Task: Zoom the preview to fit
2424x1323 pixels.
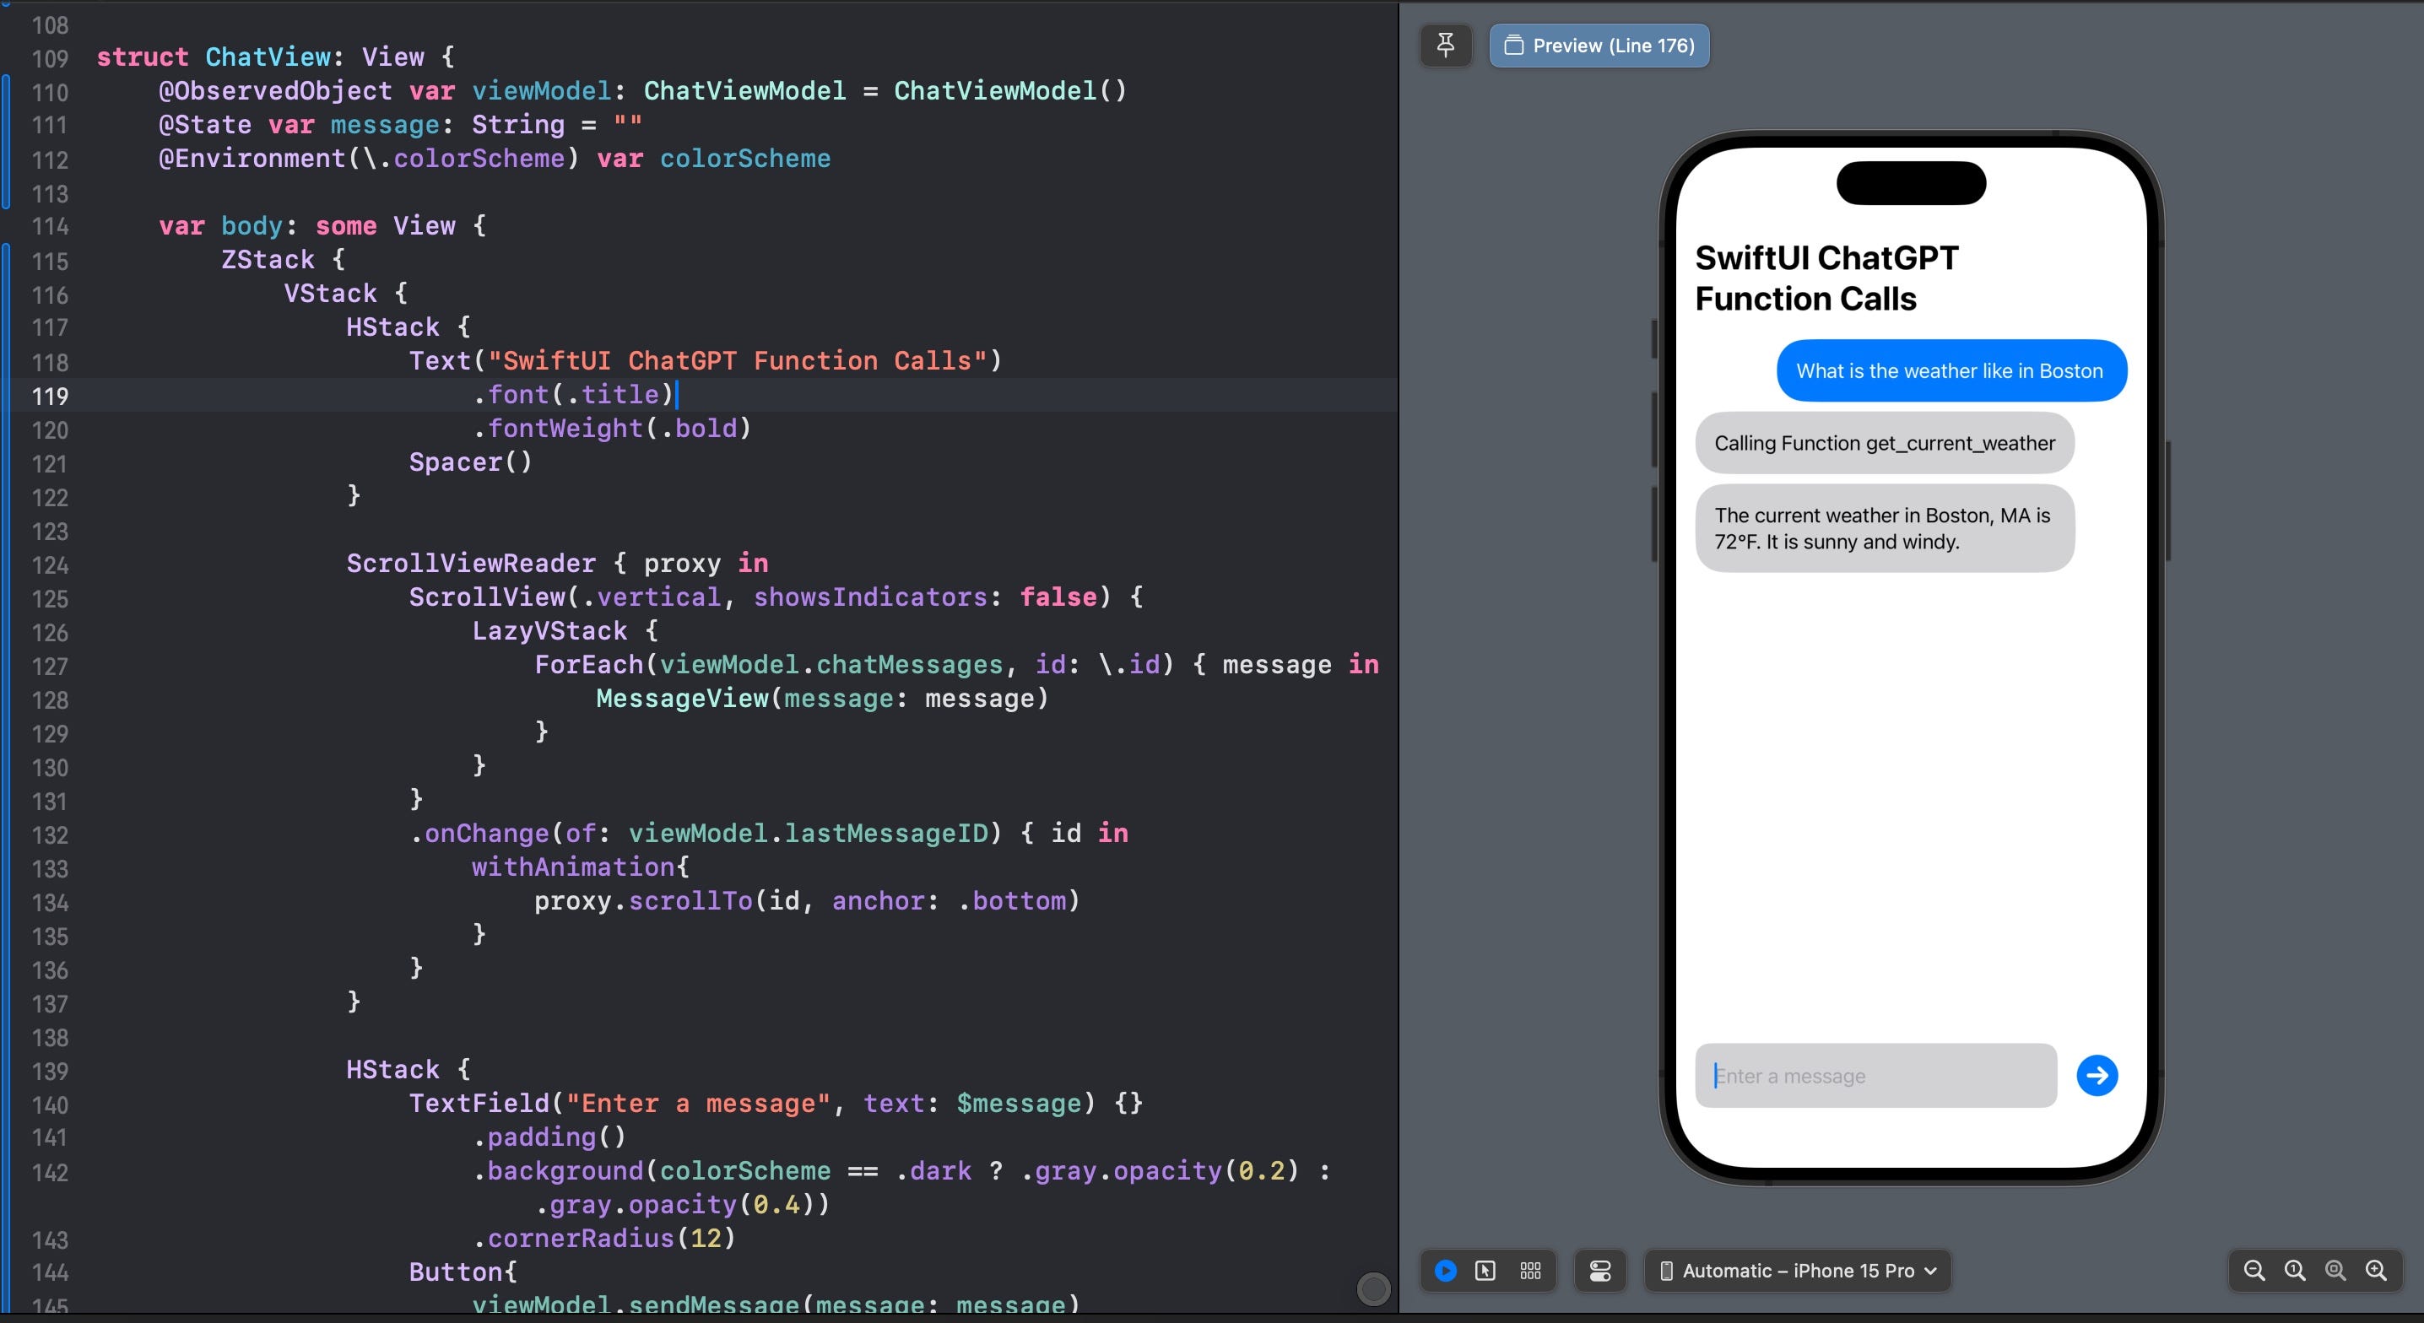Action: point(2335,1272)
